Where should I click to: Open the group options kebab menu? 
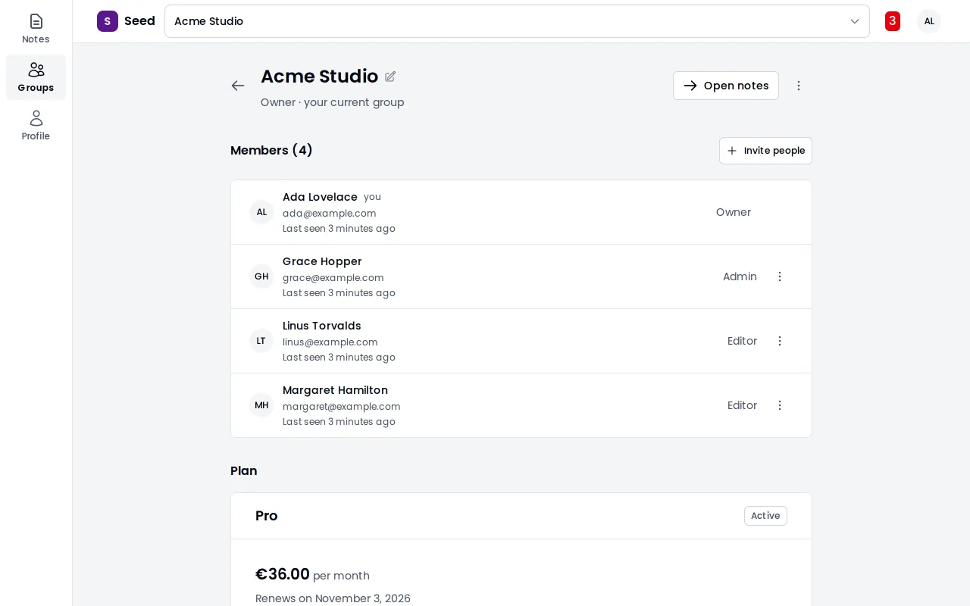point(799,86)
